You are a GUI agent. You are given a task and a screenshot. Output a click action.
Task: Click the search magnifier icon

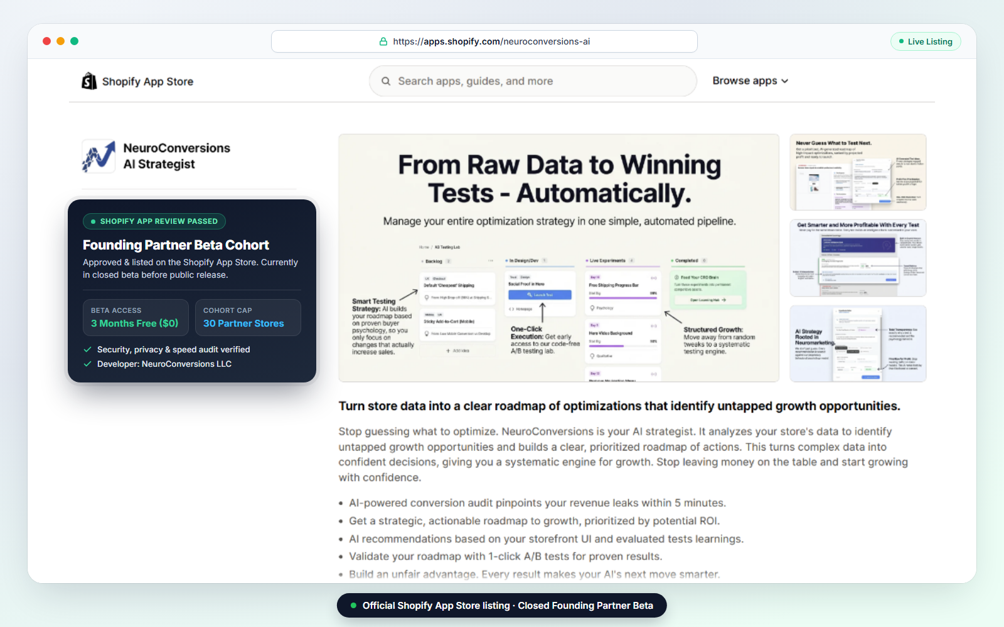click(x=386, y=81)
